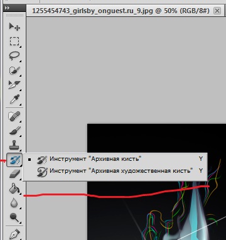The width and height of the screenshot is (226, 240).
Task: Select the Brush tool
Action: click(x=14, y=131)
